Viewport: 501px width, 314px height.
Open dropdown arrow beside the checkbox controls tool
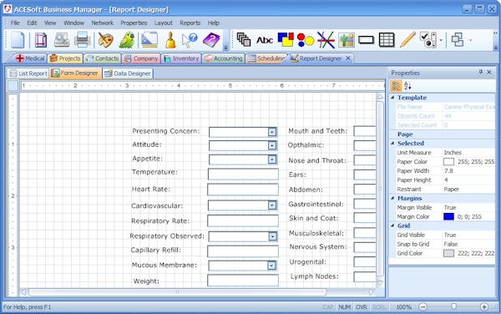(x=441, y=41)
